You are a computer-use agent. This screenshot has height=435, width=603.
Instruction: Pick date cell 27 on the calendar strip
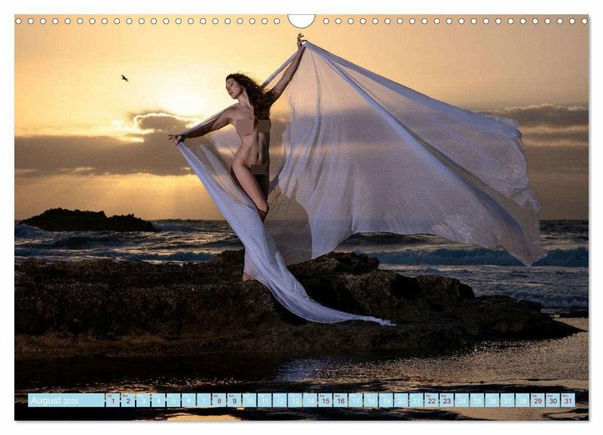[x=507, y=400]
